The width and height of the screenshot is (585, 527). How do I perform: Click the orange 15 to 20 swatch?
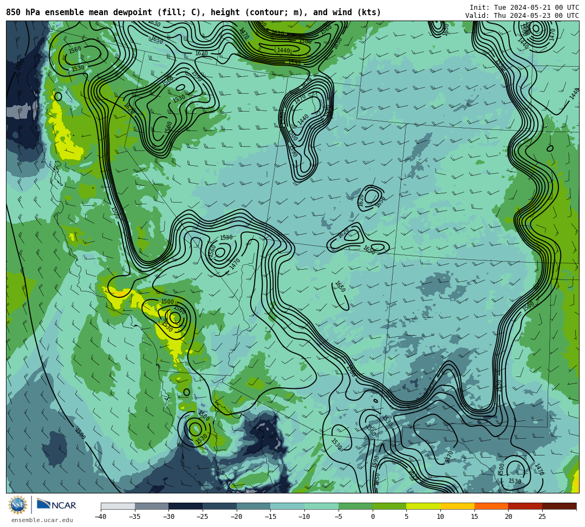(491, 506)
